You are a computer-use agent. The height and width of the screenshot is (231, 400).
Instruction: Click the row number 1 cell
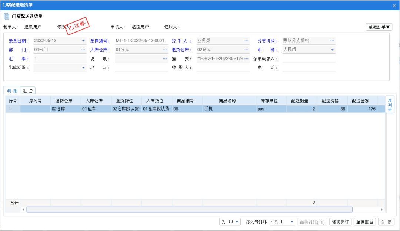[x=13, y=109]
